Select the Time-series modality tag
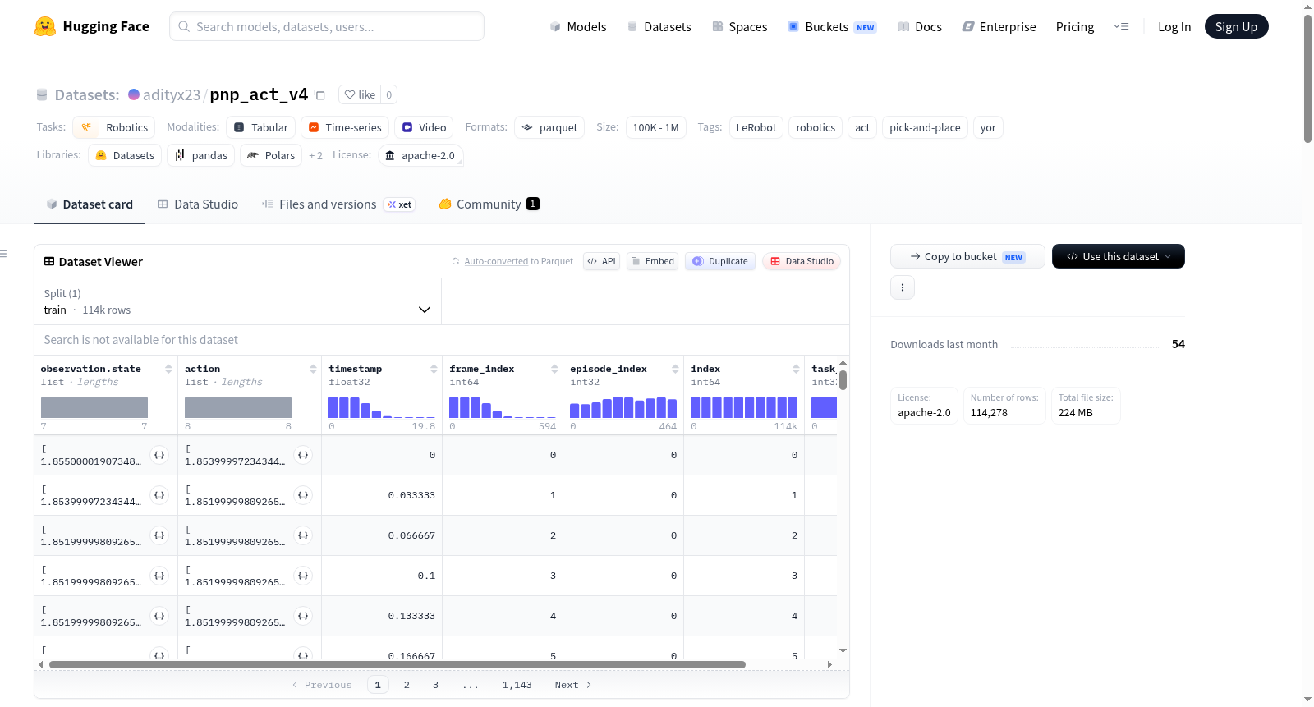 [x=345, y=127]
